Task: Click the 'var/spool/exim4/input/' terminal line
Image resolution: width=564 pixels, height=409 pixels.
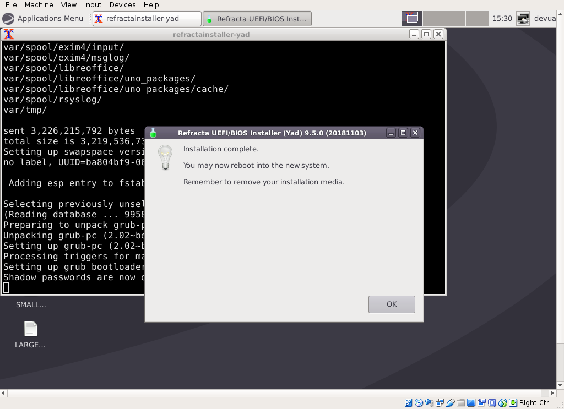Action: click(64, 47)
